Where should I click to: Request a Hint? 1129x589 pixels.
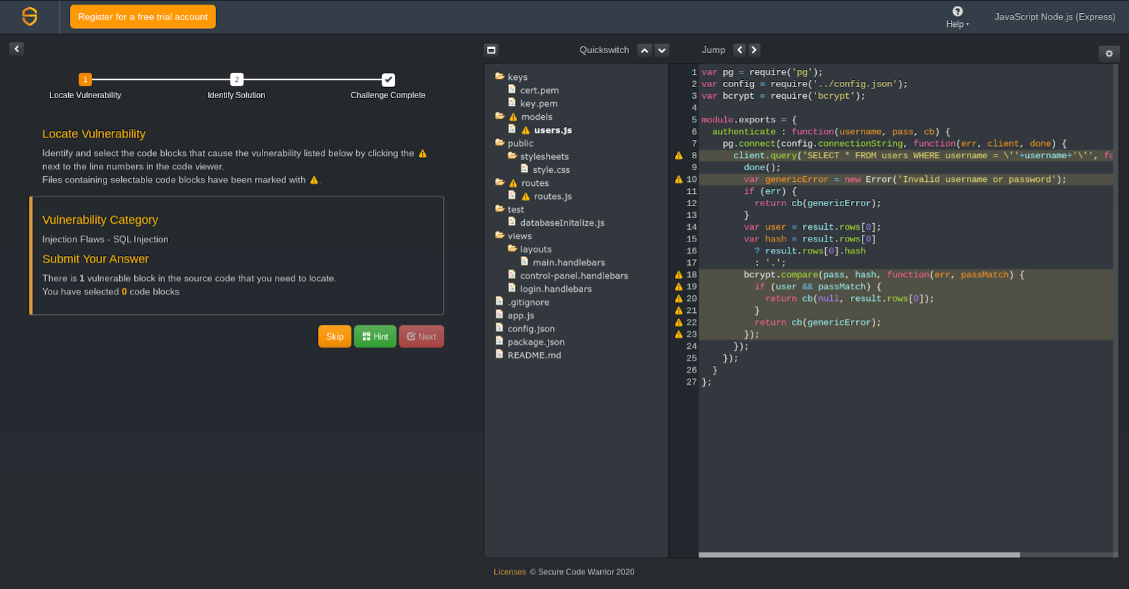pyautogui.click(x=375, y=336)
